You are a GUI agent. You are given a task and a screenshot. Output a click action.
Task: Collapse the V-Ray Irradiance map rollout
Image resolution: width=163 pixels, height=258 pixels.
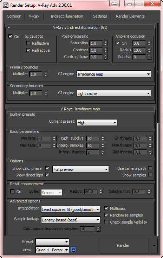click(x=80, y=109)
